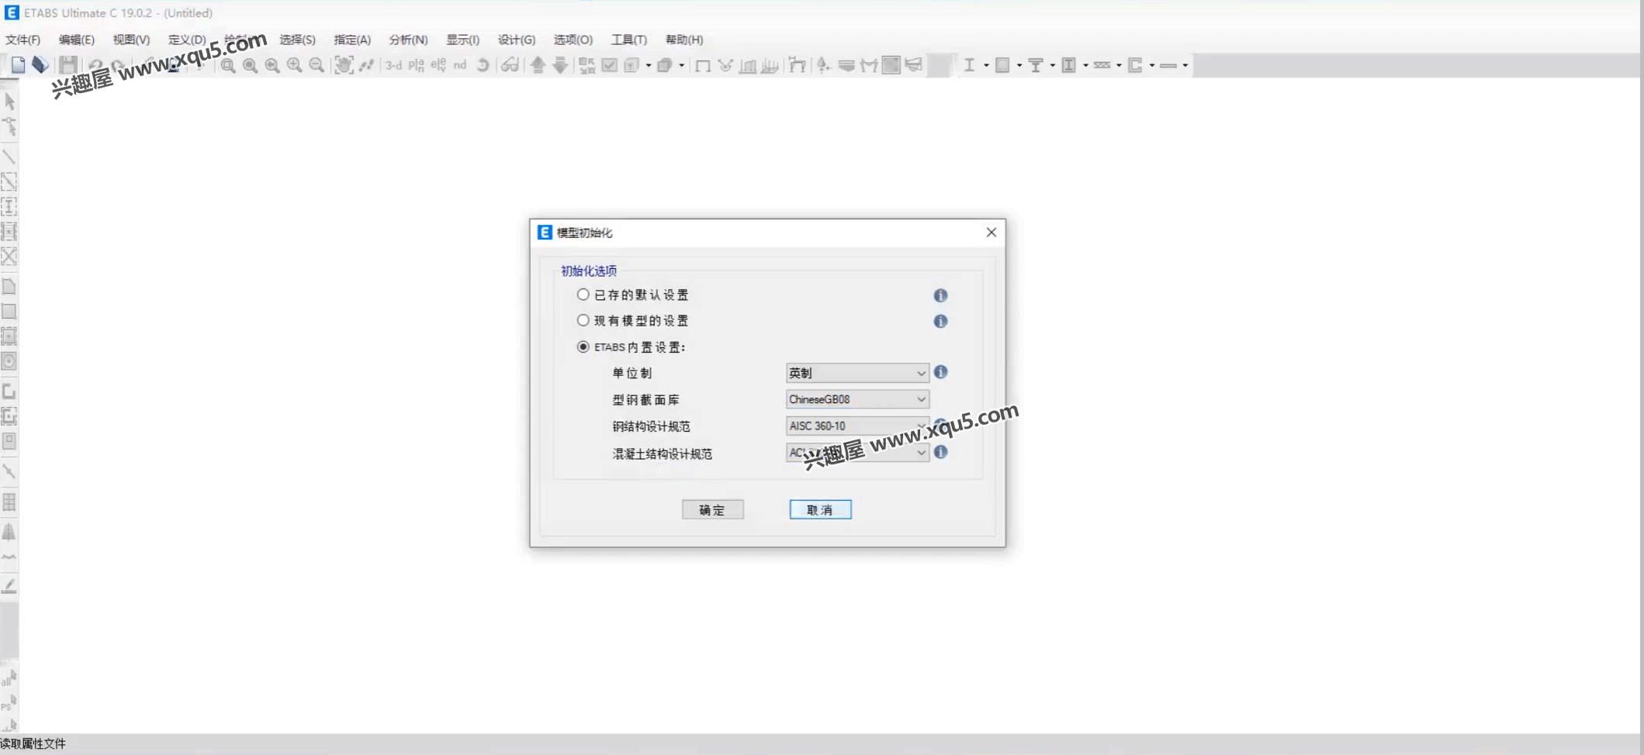
Task: Open the 选项(O) menu
Action: pos(573,40)
